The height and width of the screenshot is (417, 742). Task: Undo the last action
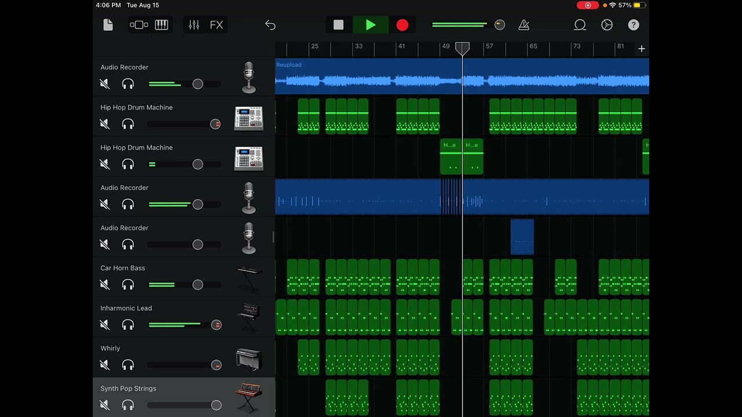tap(270, 25)
